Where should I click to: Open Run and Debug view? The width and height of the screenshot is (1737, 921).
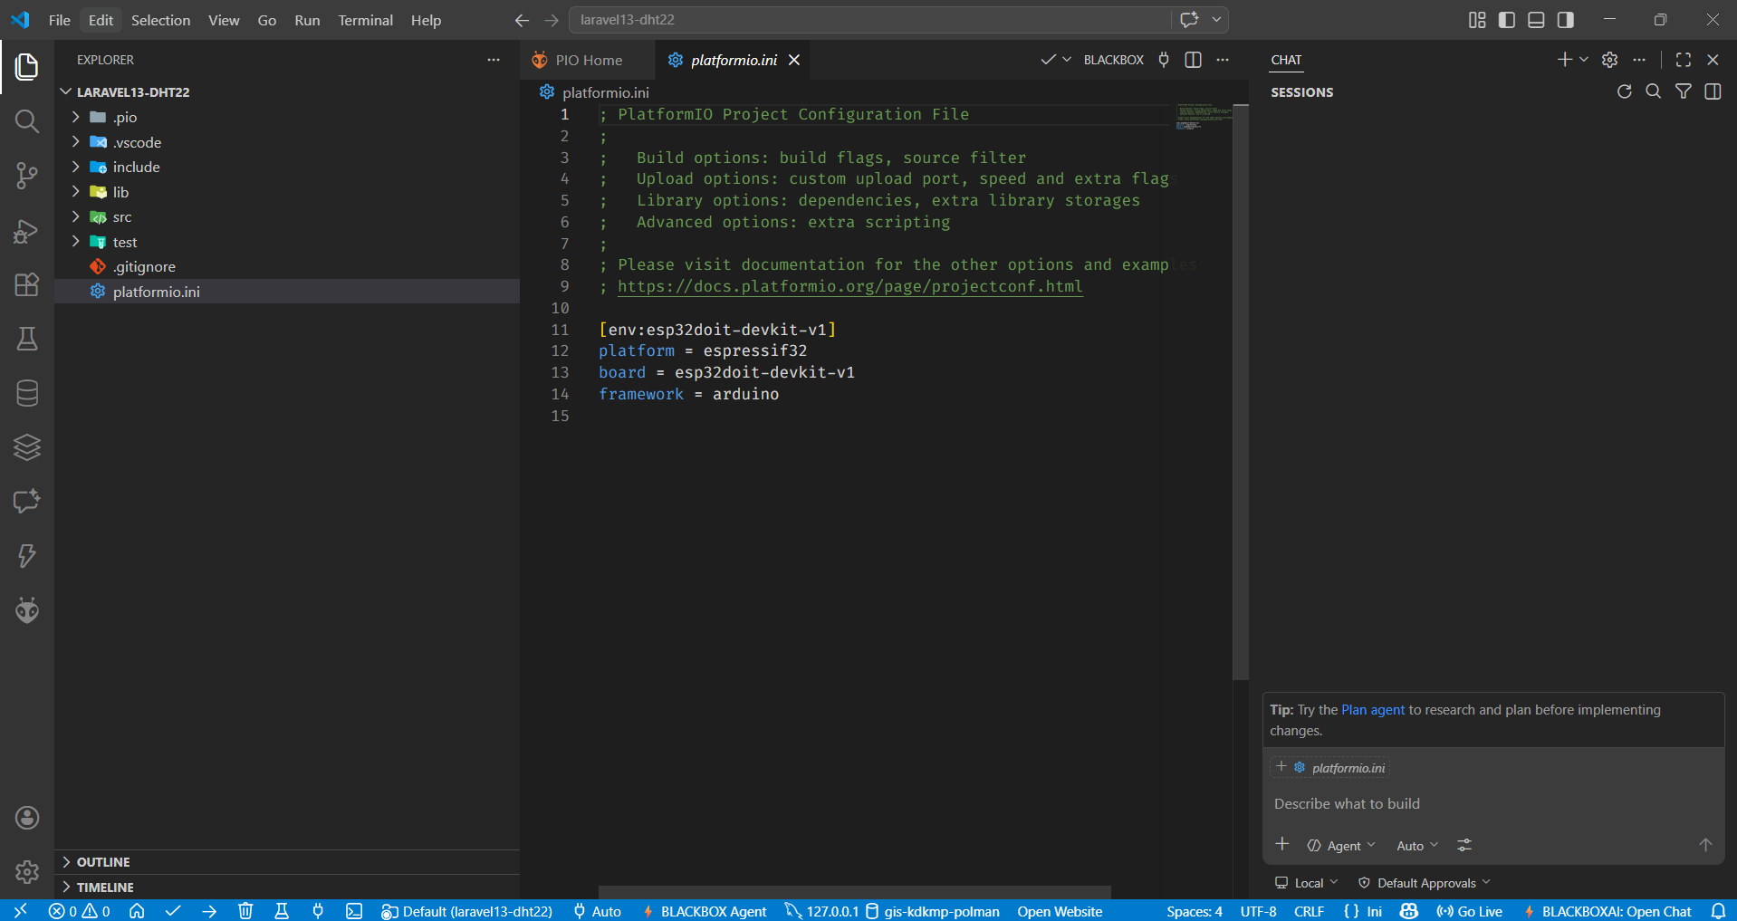point(27,231)
